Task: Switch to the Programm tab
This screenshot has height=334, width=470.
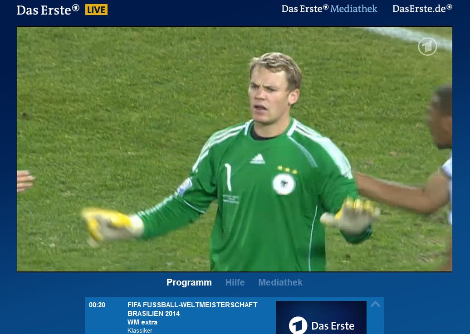Action: [x=189, y=282]
